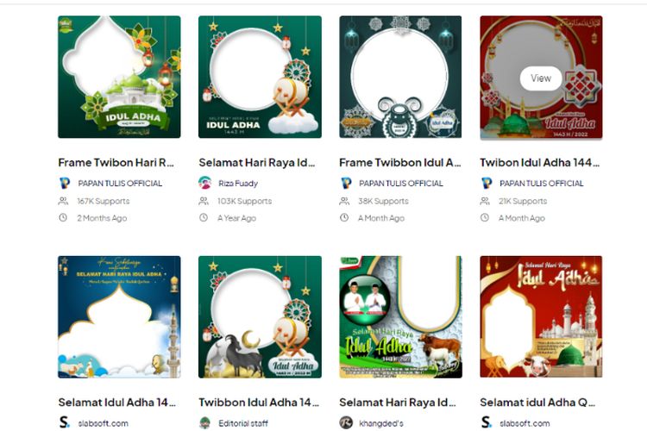Click the supporters icon beside 38K Supports
647x431 pixels.
[x=344, y=201]
